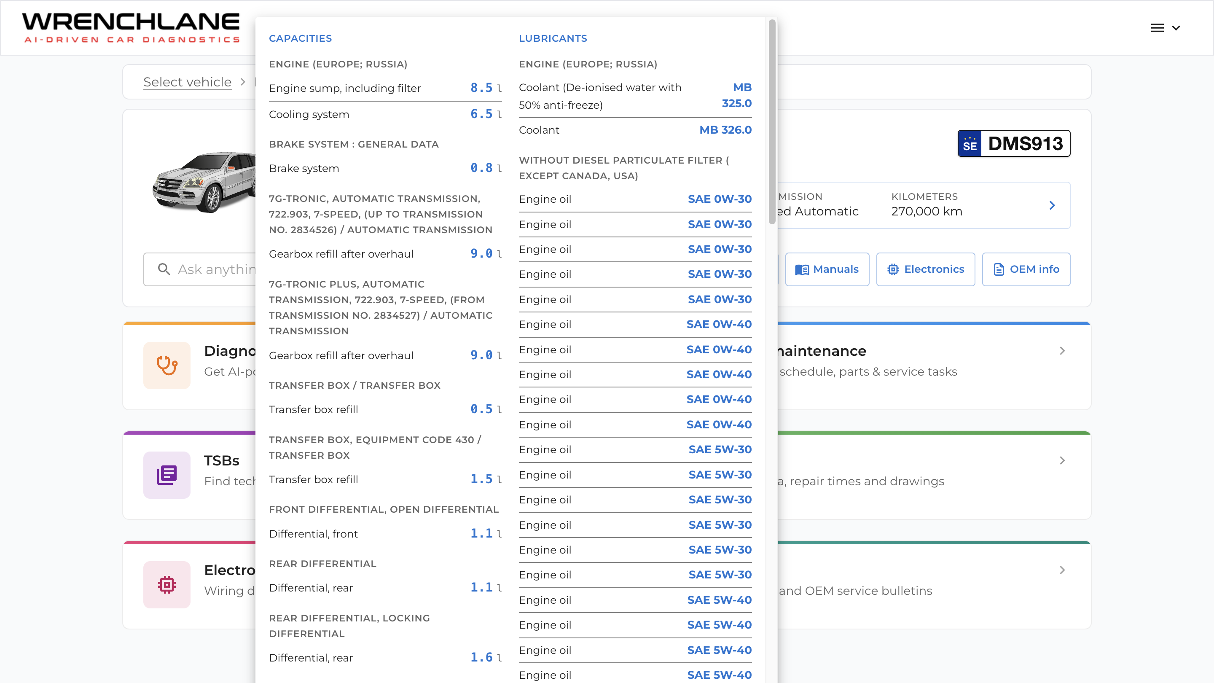Open the hamburger menu icon
The height and width of the screenshot is (683, 1214).
pyautogui.click(x=1157, y=28)
